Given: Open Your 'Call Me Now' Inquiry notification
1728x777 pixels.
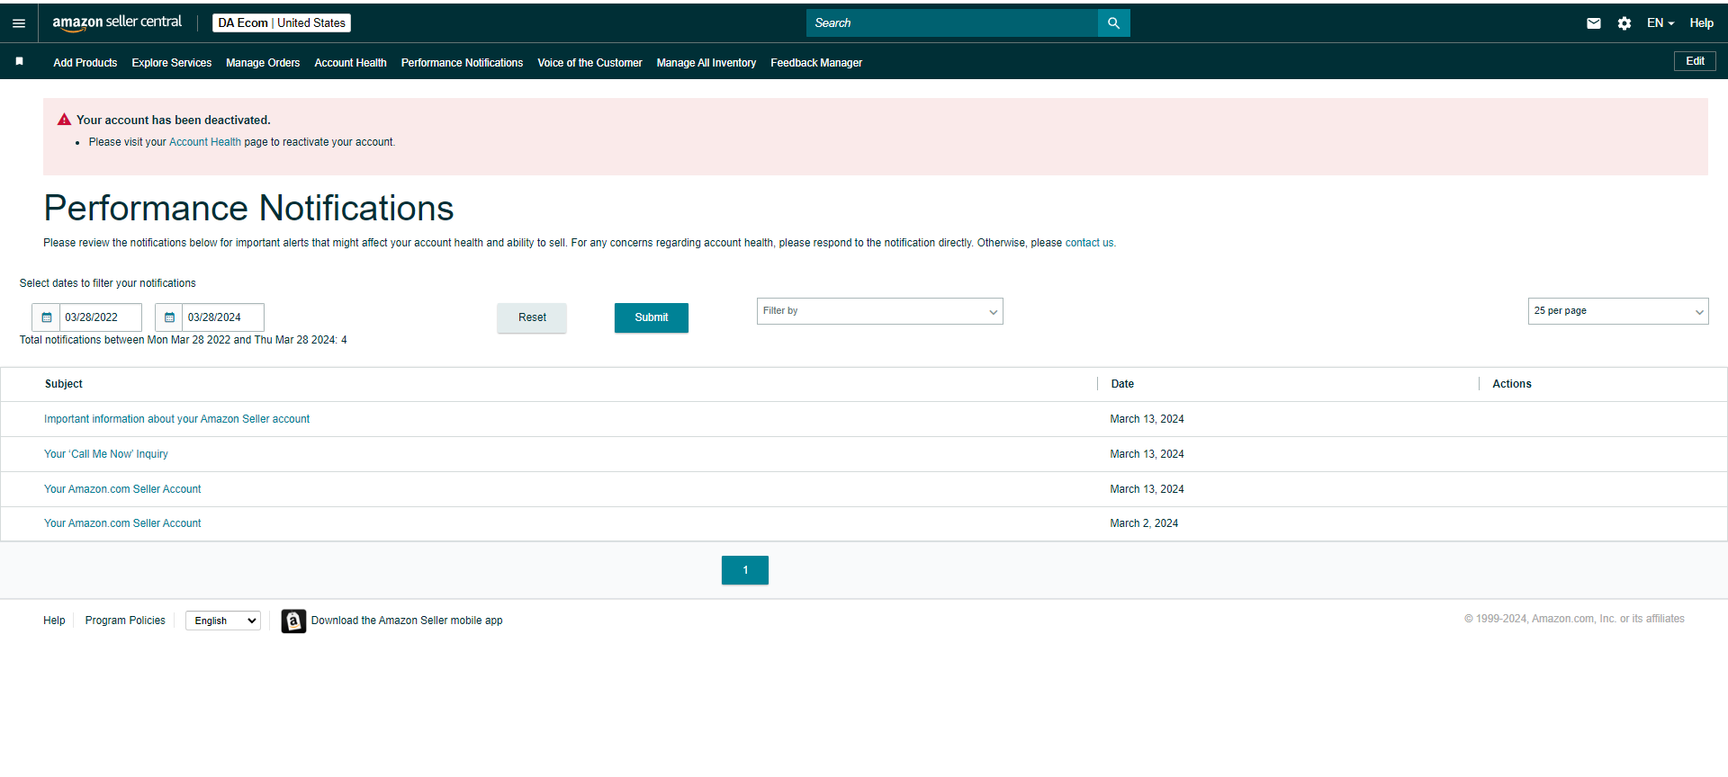Looking at the screenshot, I should click(106, 454).
